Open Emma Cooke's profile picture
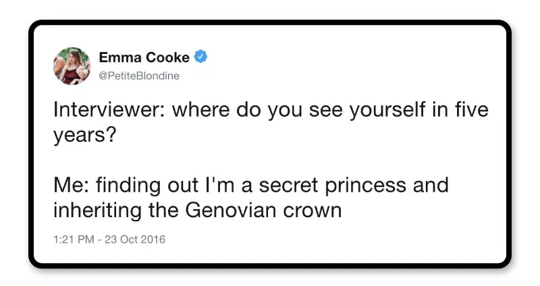The width and height of the screenshot is (540, 286). click(72, 66)
